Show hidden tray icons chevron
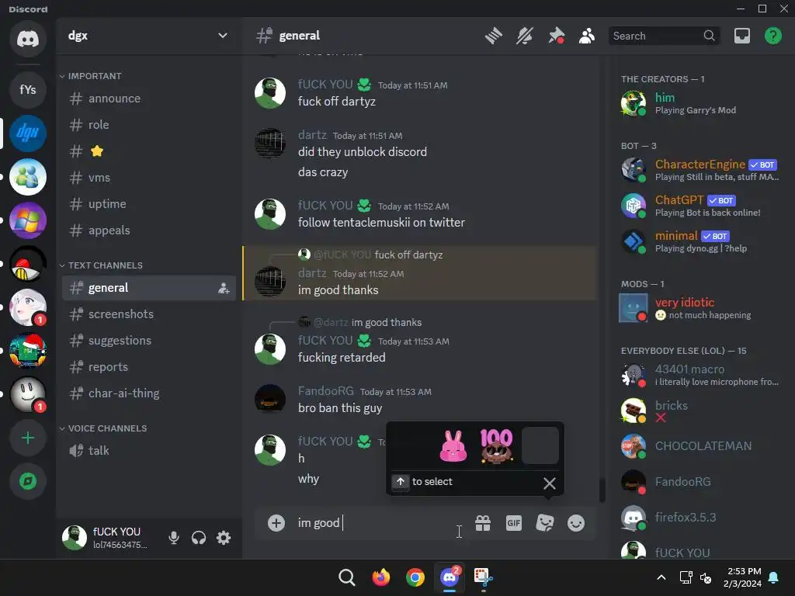Viewport: 795px width, 596px height. (x=661, y=577)
